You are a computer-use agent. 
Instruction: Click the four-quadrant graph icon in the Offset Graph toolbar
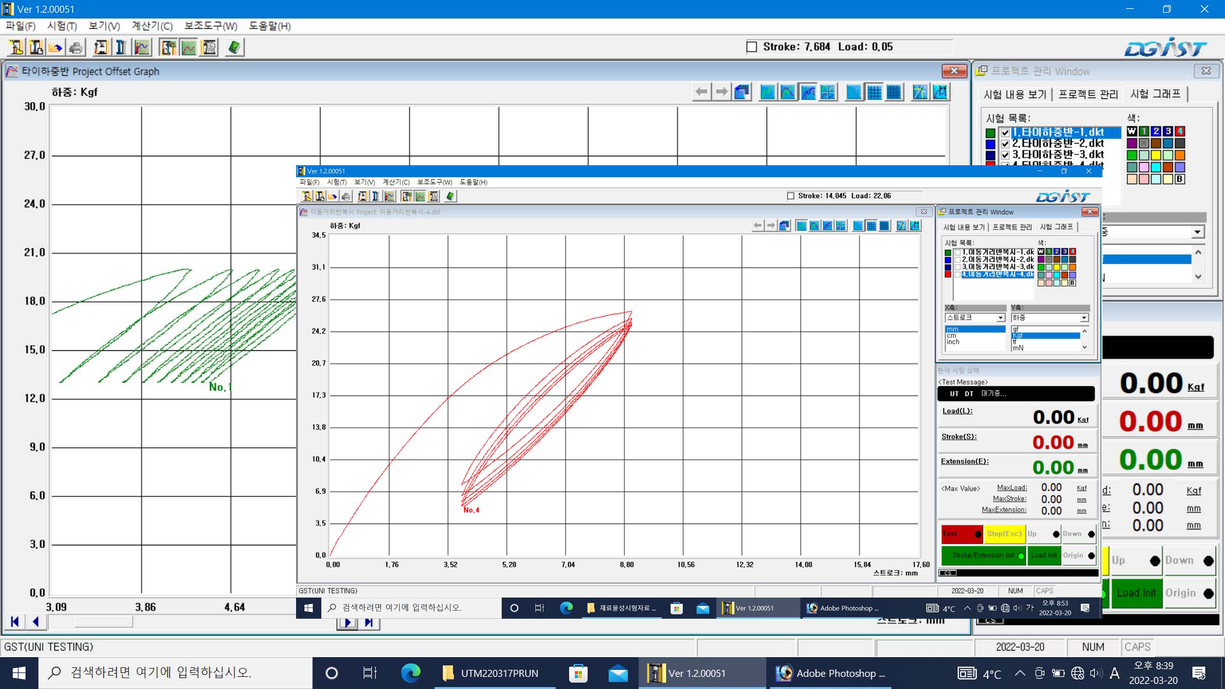(x=828, y=92)
